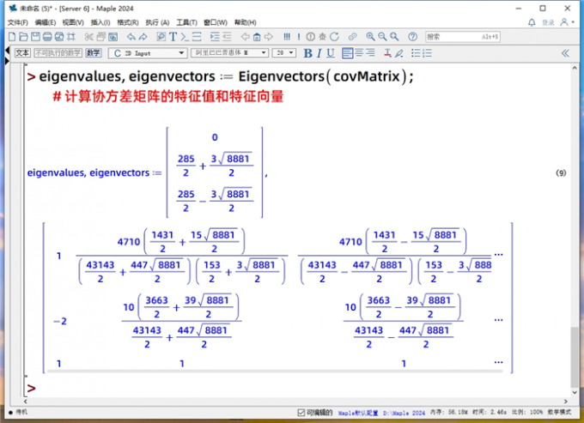This screenshot has height=423, width=584.
Task: Click the horizontal scrollbar right arrow
Action: click(566, 402)
